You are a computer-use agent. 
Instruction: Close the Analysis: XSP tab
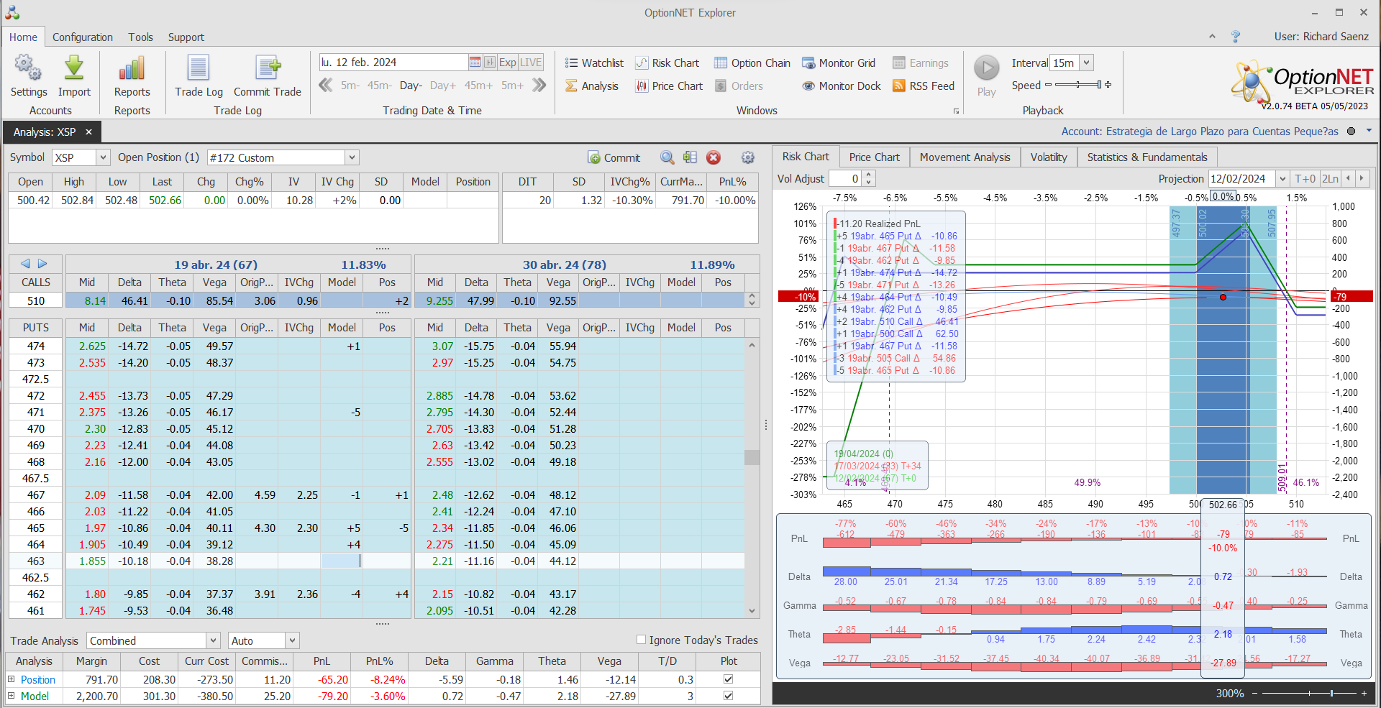(89, 132)
